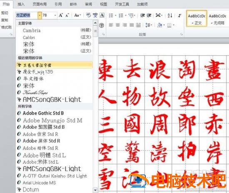This screenshot has width=229, height=193.
Task: Click the Shading paint bucket icon
Action: tap(159, 25)
